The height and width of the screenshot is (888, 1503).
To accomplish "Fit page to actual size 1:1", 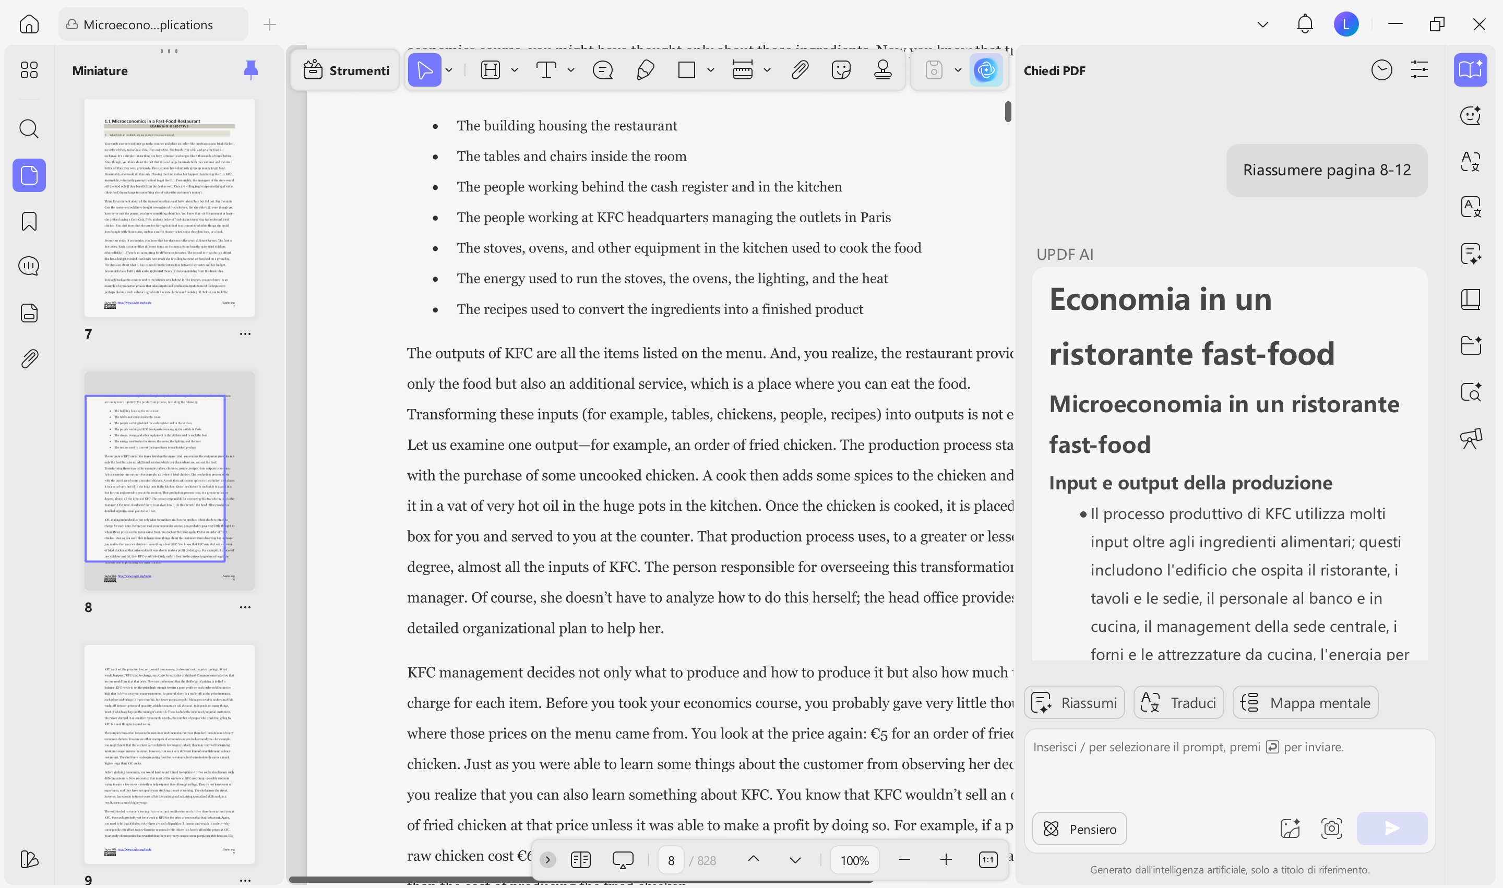I will coord(987,860).
